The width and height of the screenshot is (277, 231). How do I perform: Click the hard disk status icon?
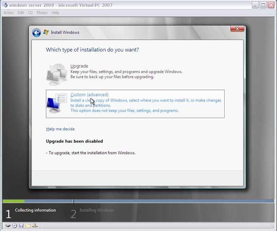click(x=8, y=226)
